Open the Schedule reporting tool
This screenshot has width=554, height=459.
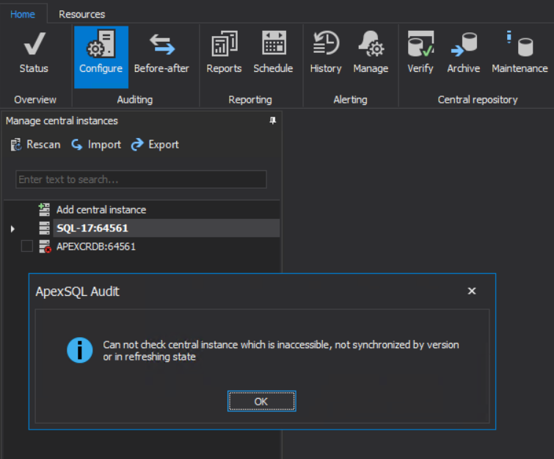click(x=273, y=53)
